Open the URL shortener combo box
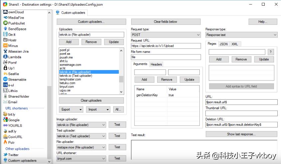Screen dimensions: 281x164 (x=81, y=158)
